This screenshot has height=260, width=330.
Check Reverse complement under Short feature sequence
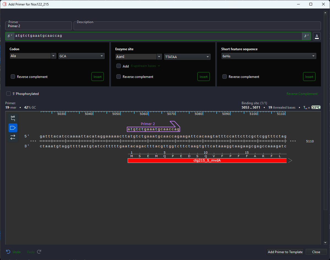click(224, 77)
